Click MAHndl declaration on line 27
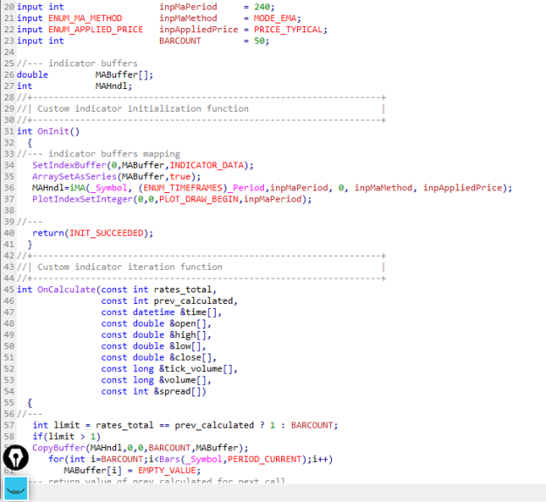The image size is (546, 502). 112,86
